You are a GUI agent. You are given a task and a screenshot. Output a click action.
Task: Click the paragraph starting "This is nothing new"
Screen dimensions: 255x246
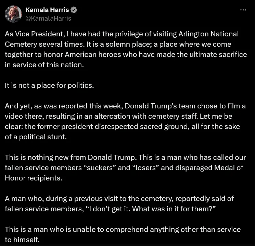(x=125, y=167)
